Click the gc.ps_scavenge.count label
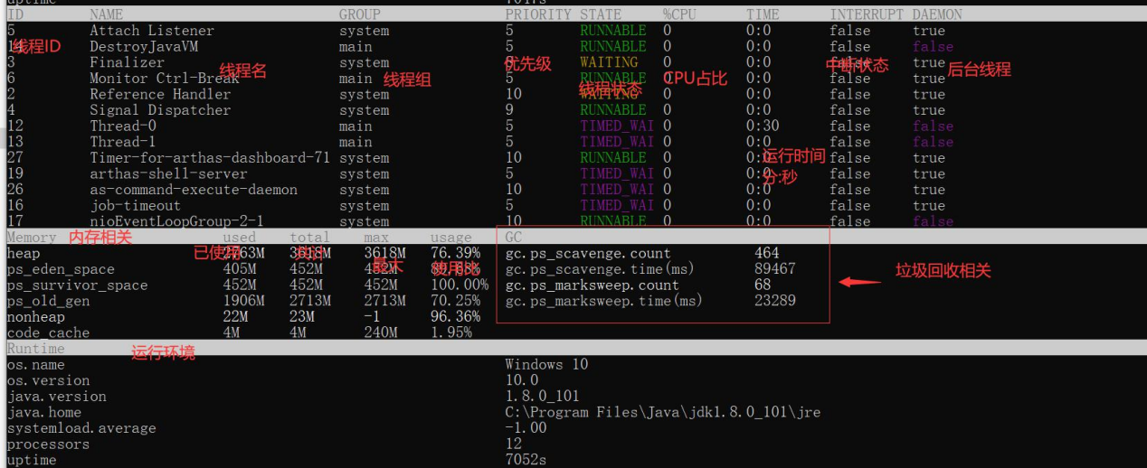The height and width of the screenshot is (468, 1147). tap(588, 254)
